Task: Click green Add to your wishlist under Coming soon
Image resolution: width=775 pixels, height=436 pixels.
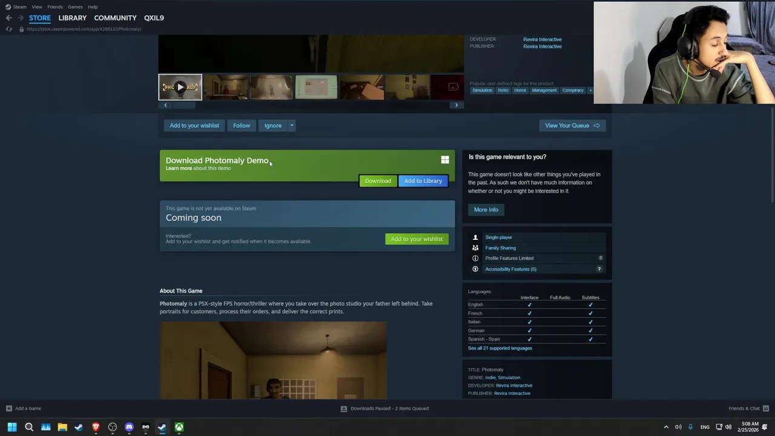Action: tap(417, 239)
